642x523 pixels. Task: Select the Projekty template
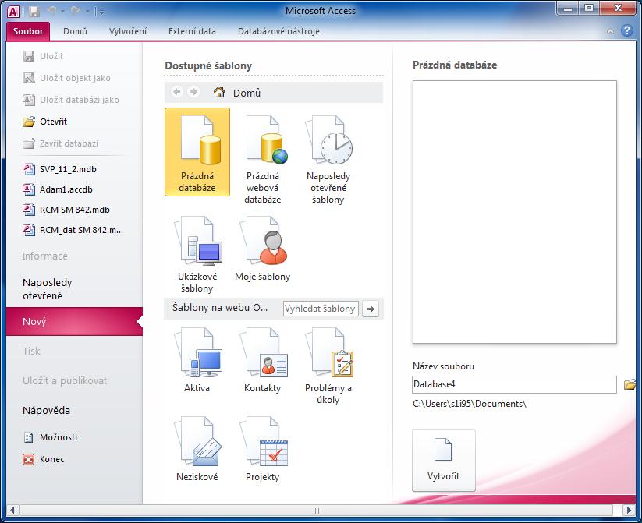262,448
